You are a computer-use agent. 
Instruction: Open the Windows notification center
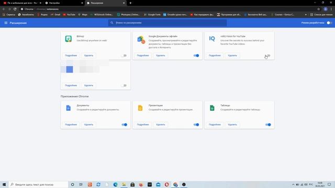coord(329,184)
